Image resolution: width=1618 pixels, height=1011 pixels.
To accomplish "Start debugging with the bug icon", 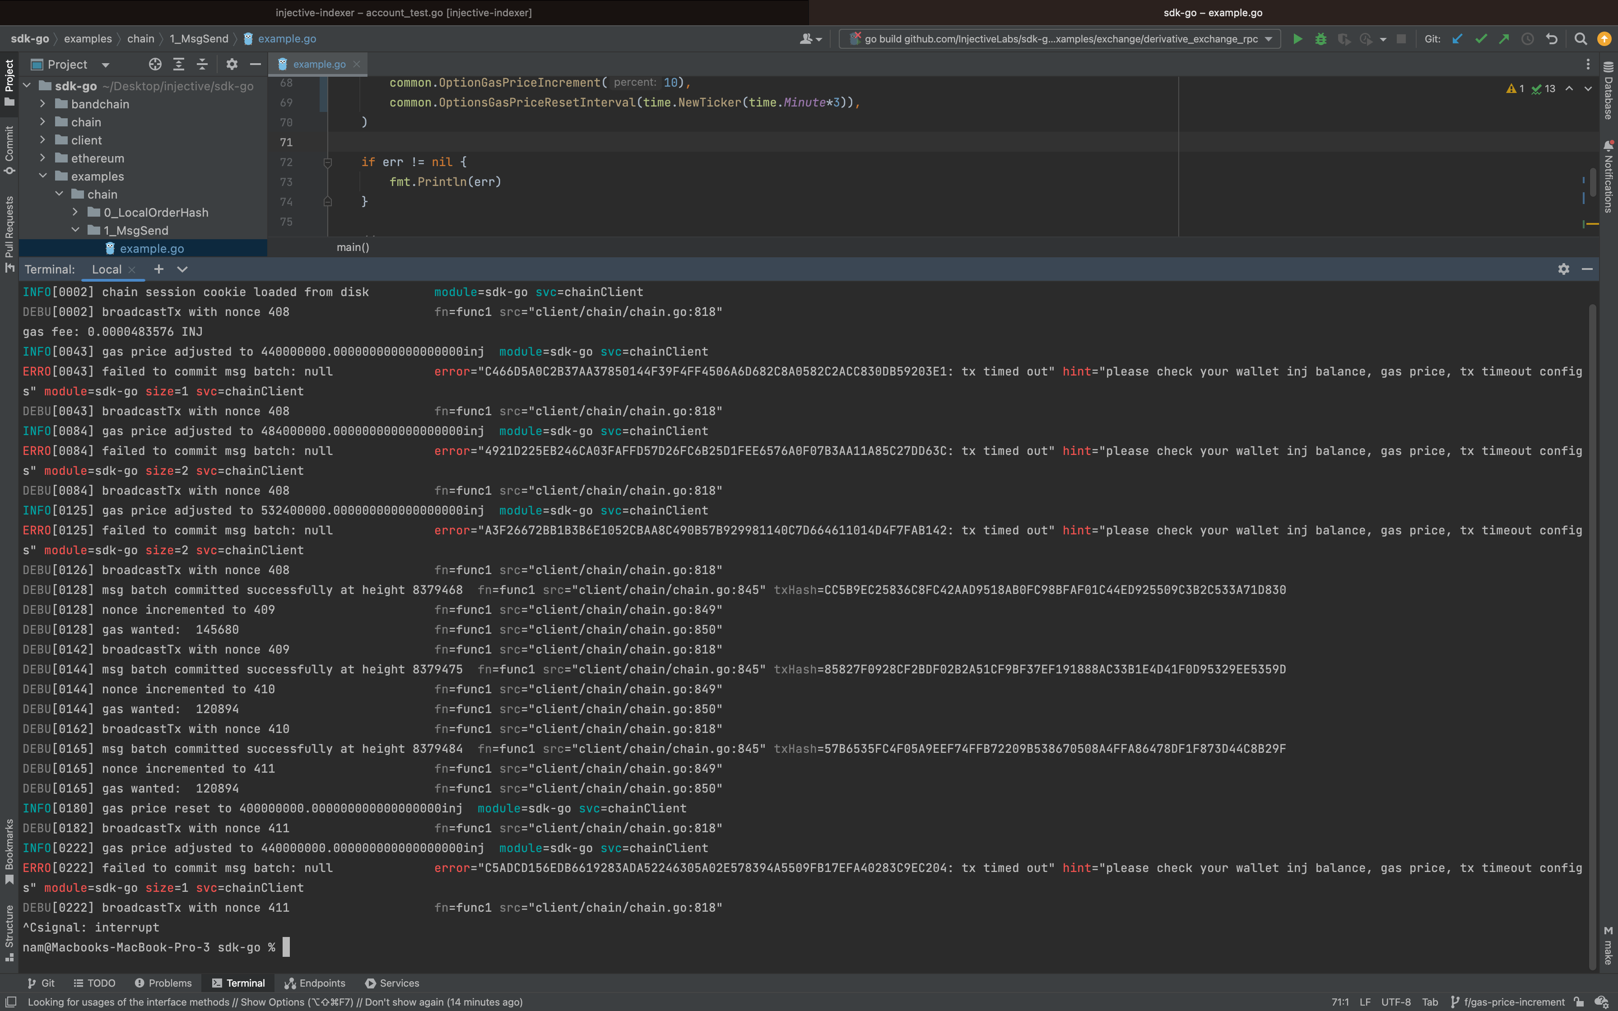I will click(x=1320, y=39).
